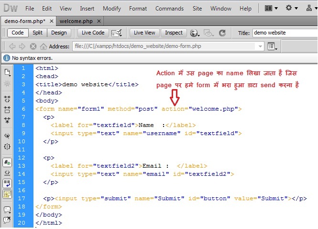Open the Insert menu
318x229 pixels.
coord(87,9)
